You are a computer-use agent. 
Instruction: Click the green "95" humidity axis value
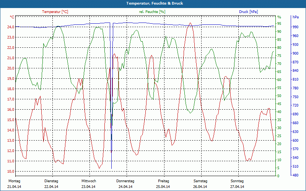[279, 24]
